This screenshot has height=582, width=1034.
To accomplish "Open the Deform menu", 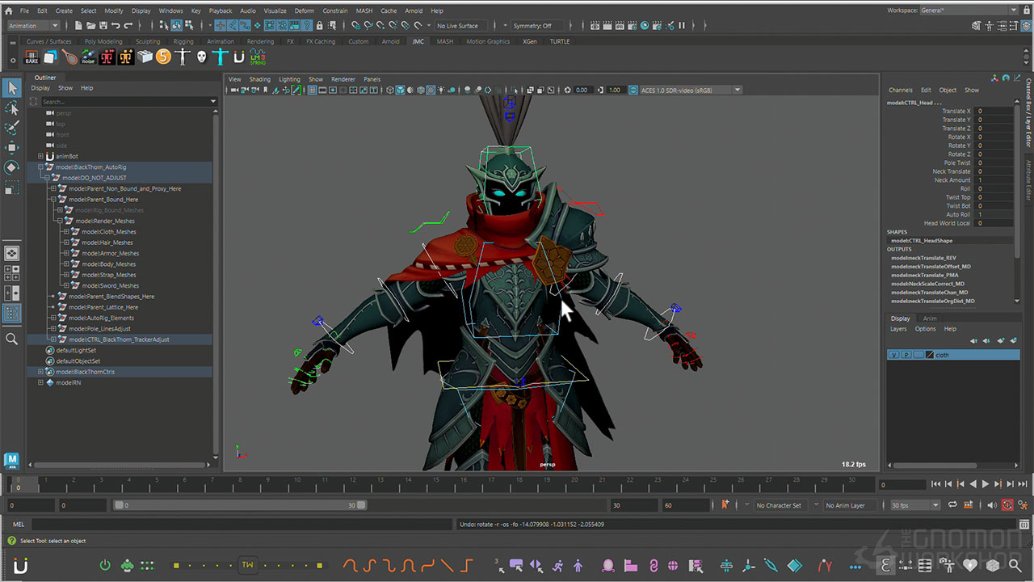I will [x=304, y=11].
